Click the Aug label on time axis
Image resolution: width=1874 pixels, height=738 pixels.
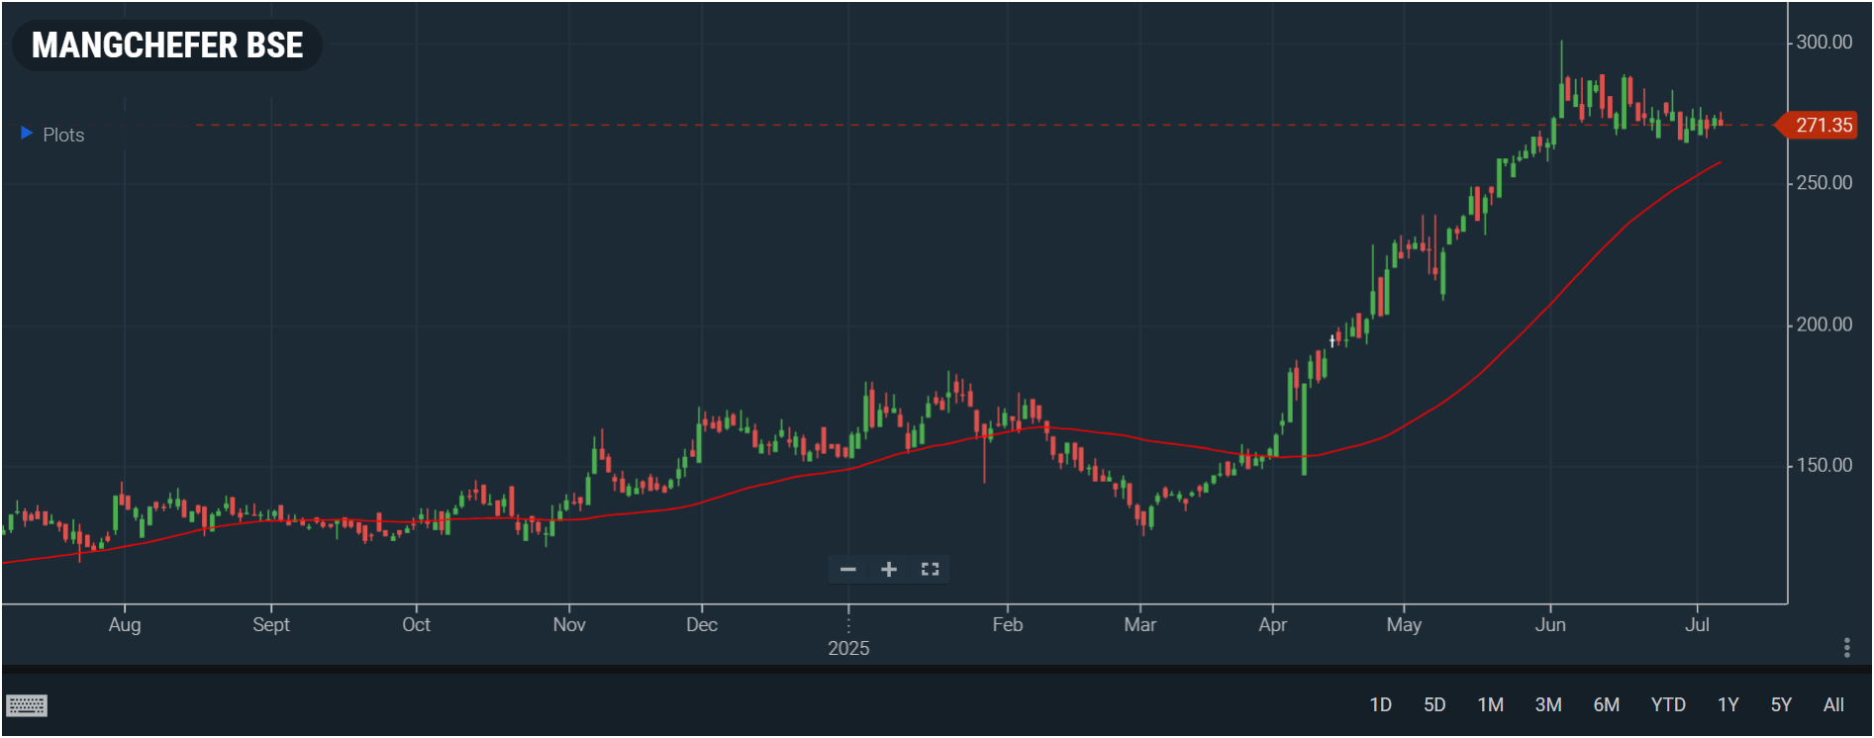coord(125,624)
